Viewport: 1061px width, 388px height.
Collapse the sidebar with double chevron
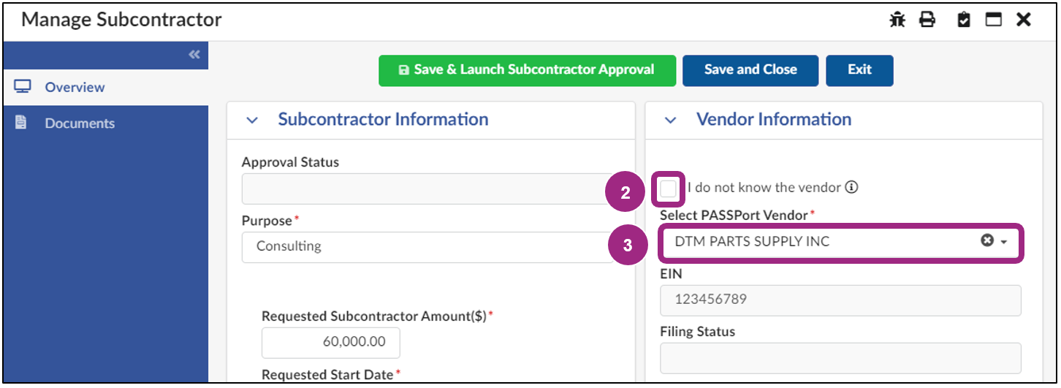(x=194, y=55)
